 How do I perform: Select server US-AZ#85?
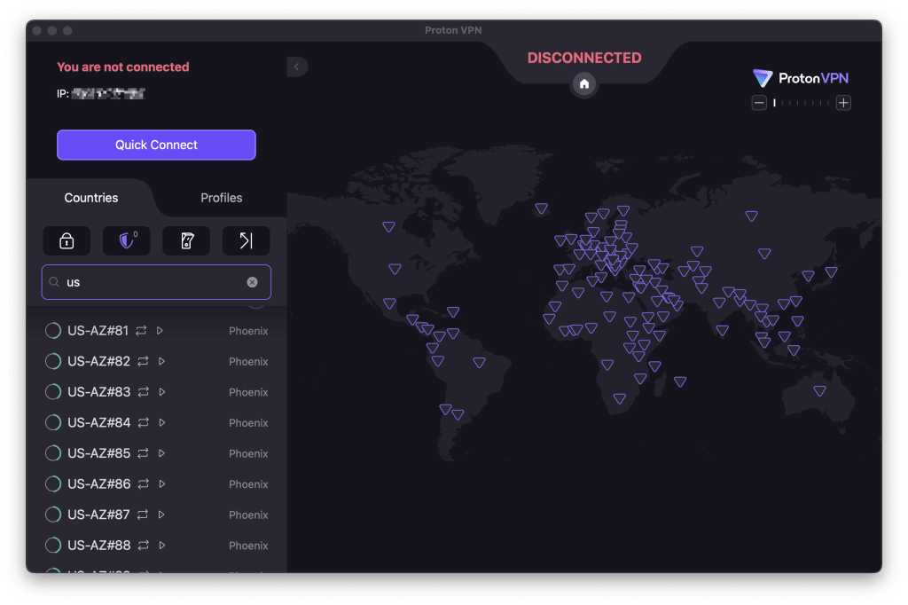pos(156,453)
